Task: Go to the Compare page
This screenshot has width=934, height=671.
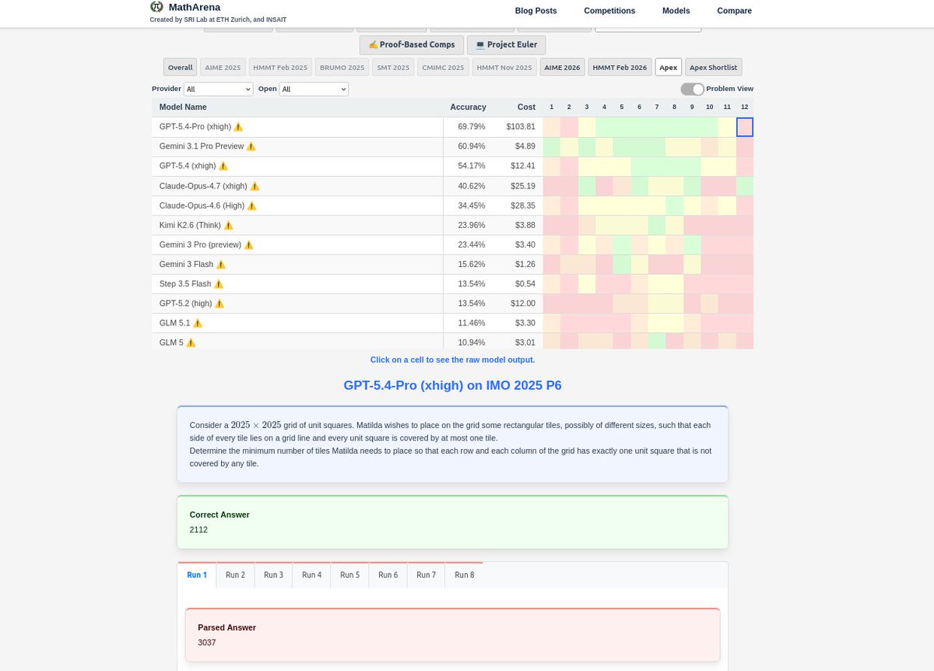Action: (x=734, y=11)
